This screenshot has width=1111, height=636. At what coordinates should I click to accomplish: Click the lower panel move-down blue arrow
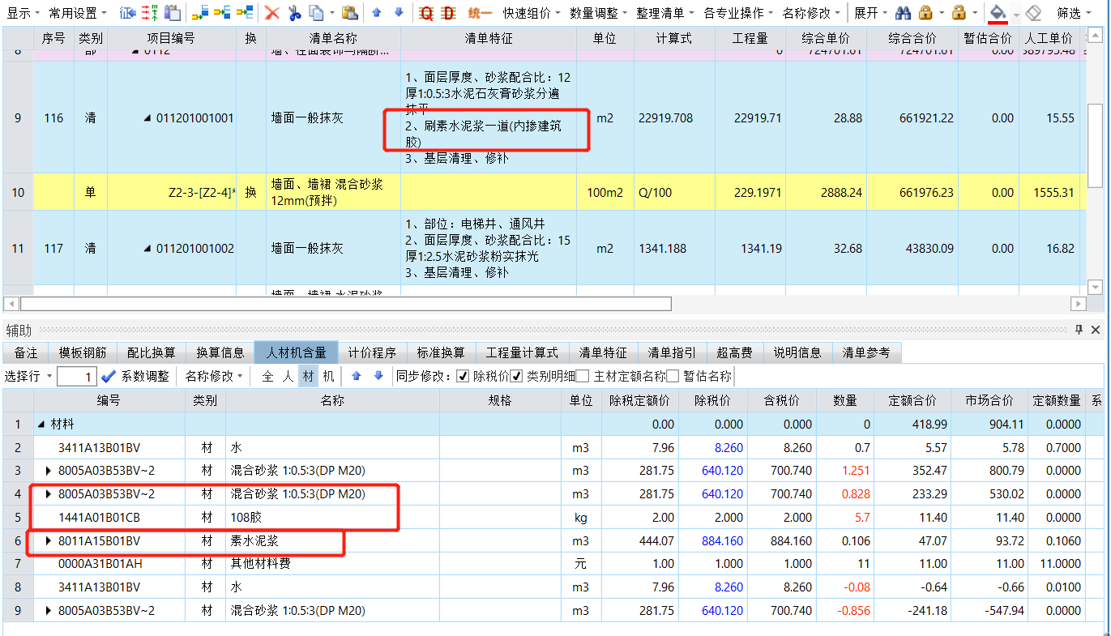click(378, 377)
